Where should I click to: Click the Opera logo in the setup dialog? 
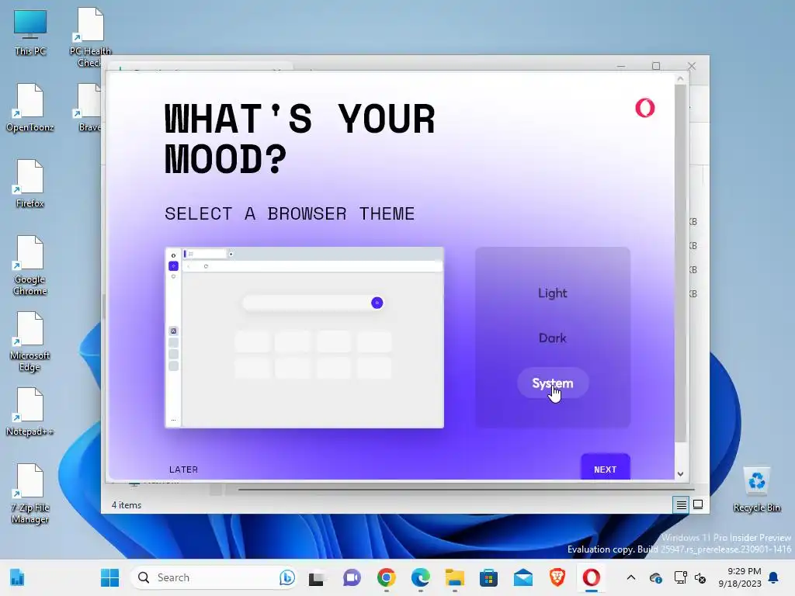click(645, 107)
